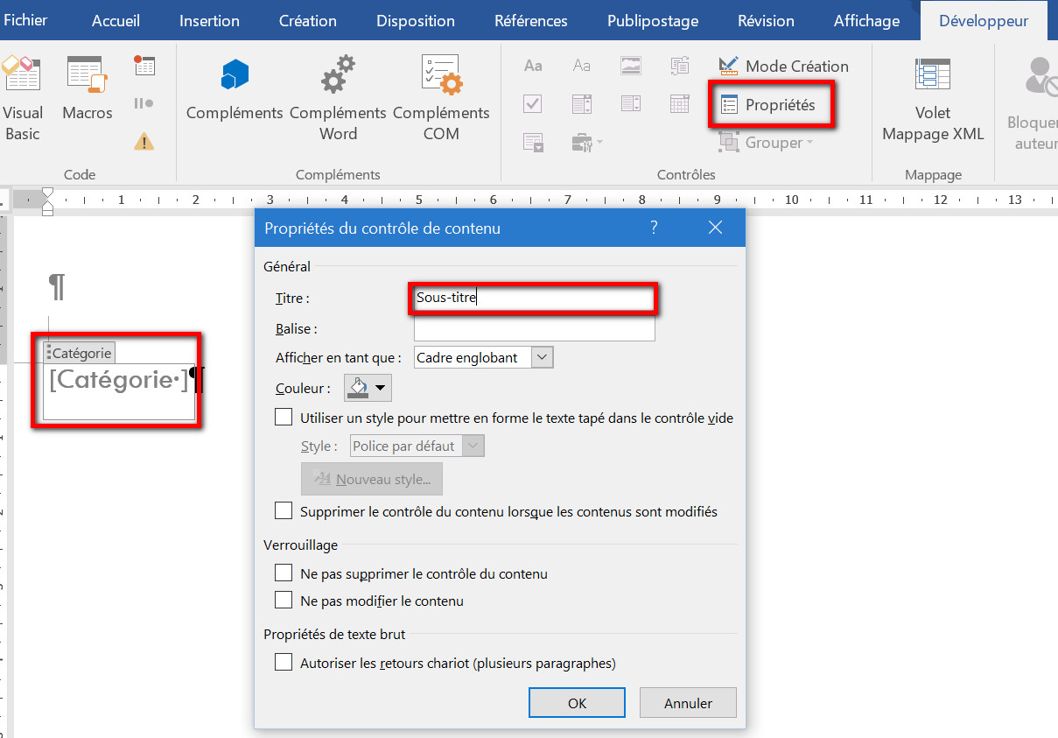Open Compléments COM add-ins
This screenshot has height=738, width=1058.
(x=441, y=96)
